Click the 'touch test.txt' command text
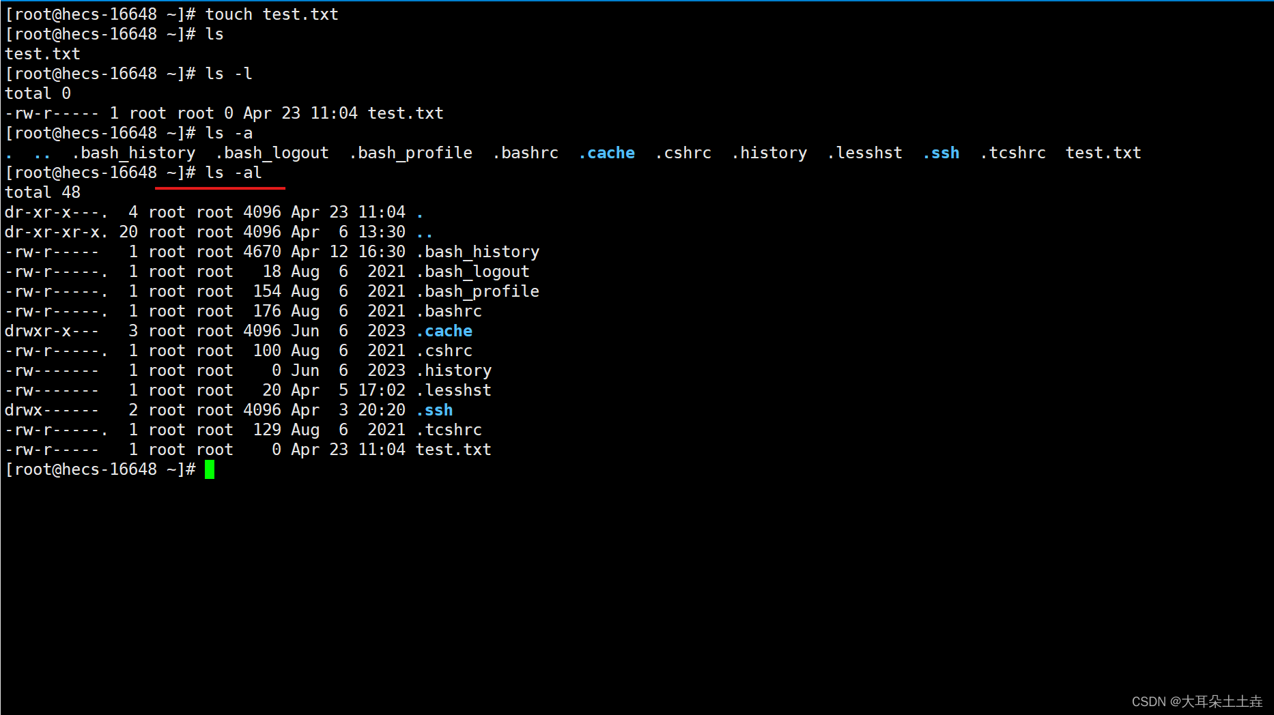 click(x=272, y=14)
